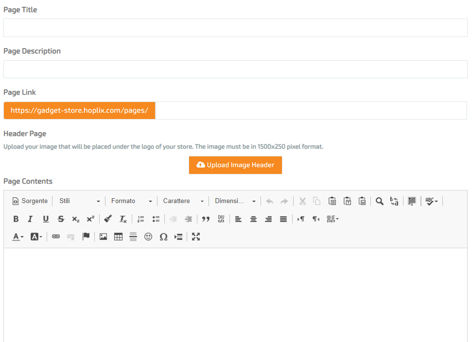Click the Remove Format icon
Viewport: 472px width, 342px height.
[123, 219]
